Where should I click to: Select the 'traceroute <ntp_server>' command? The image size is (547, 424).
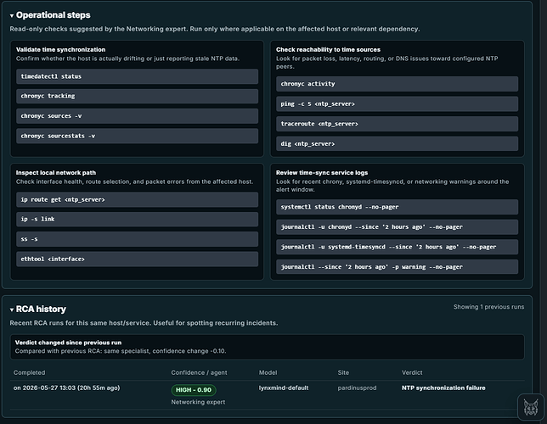click(397, 124)
